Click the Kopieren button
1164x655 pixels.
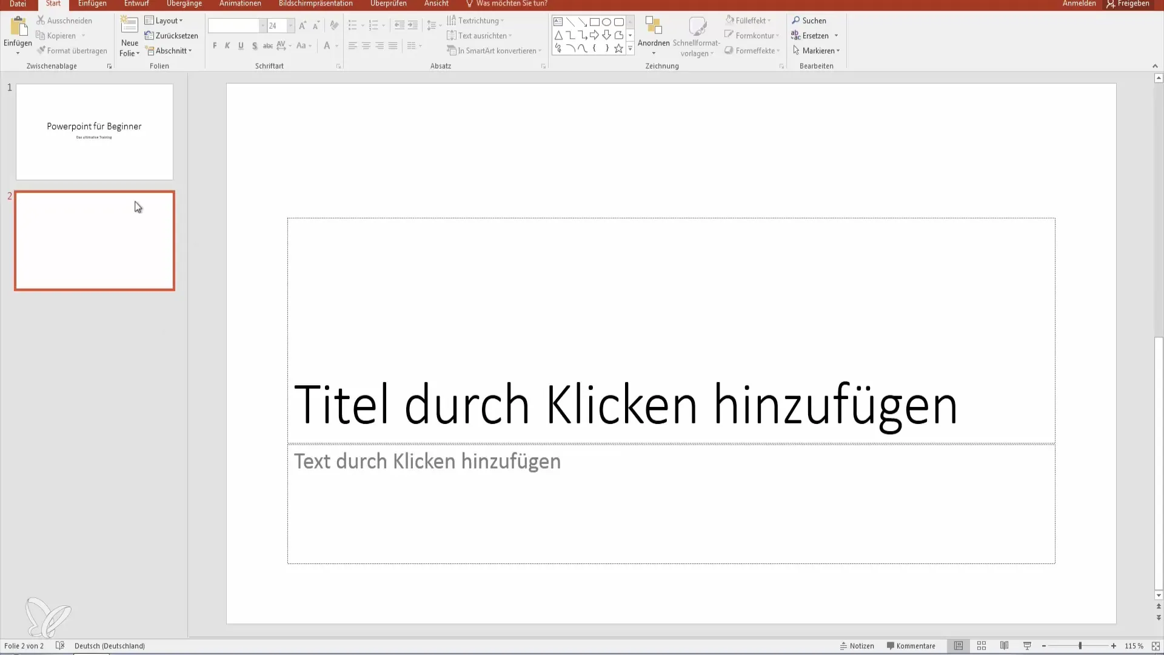57,36
